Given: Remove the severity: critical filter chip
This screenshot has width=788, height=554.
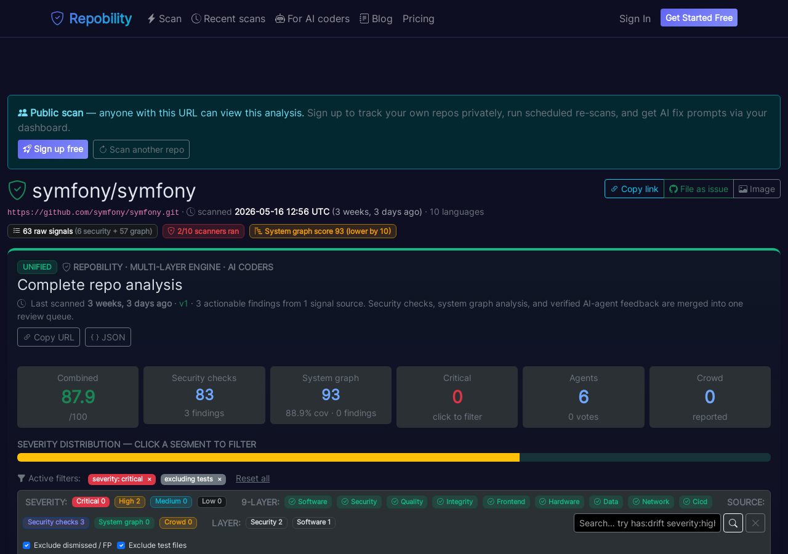Looking at the screenshot, I should [x=149, y=480].
